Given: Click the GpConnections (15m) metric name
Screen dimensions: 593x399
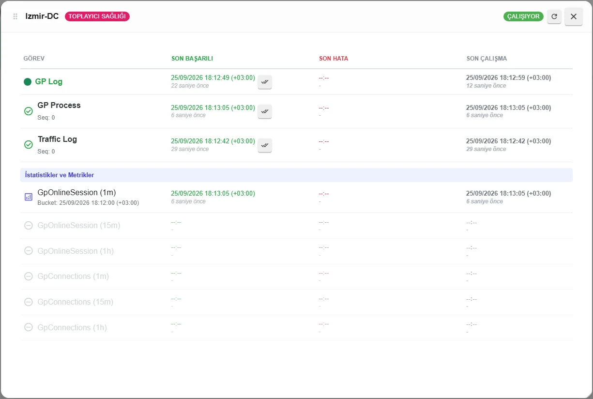Looking at the screenshot, I should [x=76, y=302].
